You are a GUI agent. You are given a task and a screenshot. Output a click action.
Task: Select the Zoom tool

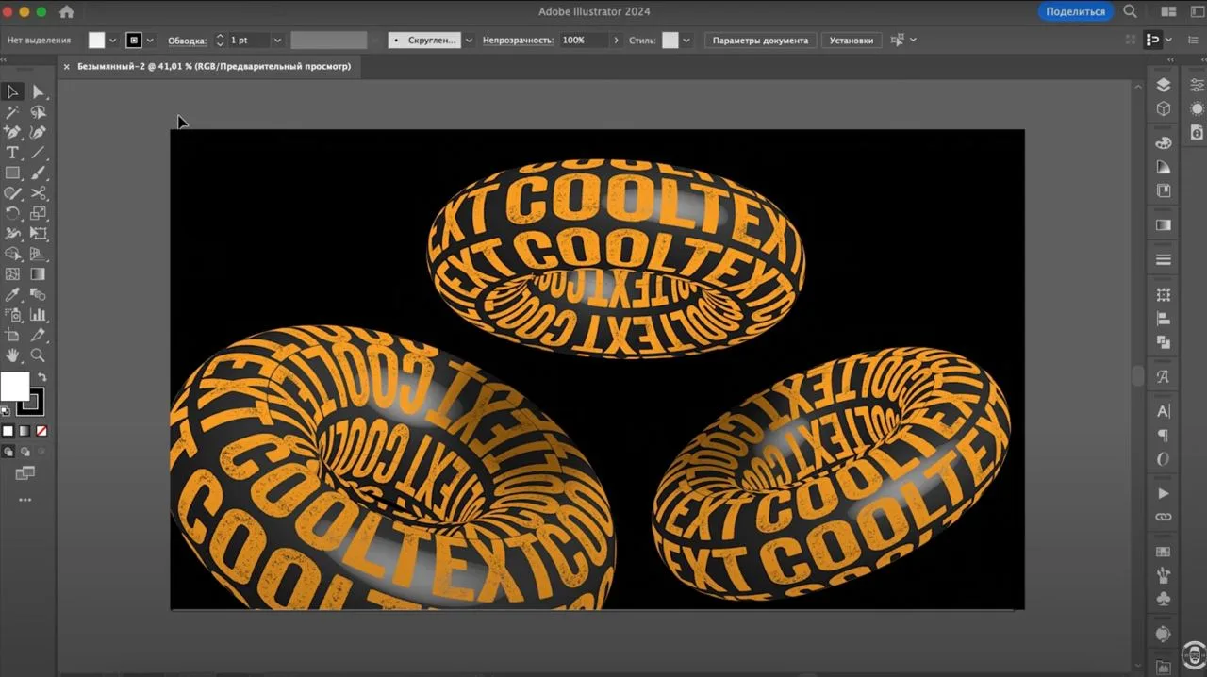tap(38, 355)
